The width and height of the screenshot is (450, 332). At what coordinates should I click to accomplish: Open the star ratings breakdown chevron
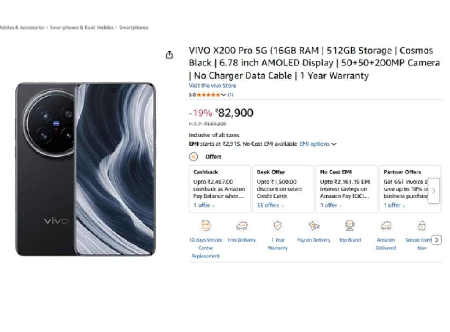pos(224,95)
